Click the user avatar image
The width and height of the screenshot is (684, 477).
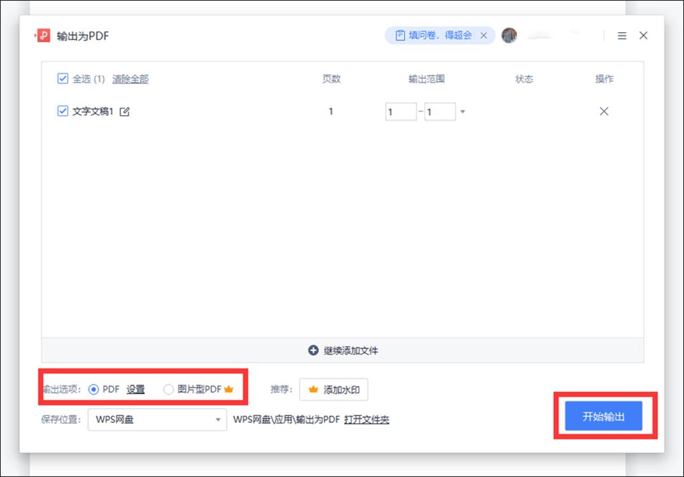coord(509,36)
